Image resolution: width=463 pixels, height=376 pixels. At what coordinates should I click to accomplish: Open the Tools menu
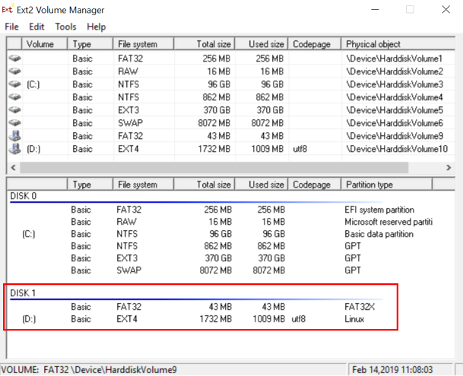(x=65, y=27)
